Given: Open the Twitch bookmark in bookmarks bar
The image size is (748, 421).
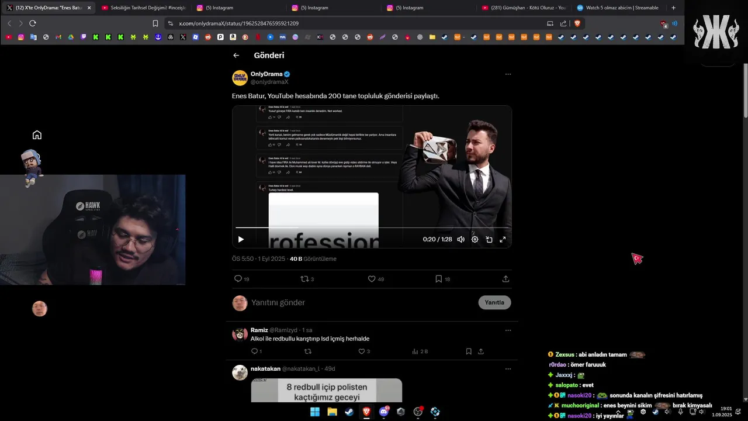Looking at the screenshot, I should pos(84,37).
